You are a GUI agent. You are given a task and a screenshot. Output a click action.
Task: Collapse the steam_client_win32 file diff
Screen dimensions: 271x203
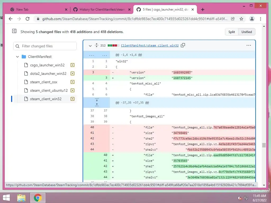click(x=90, y=46)
